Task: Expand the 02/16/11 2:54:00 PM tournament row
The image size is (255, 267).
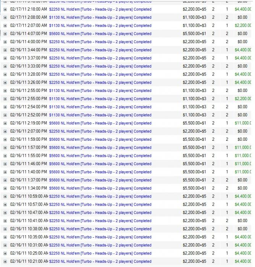Action: click(5, 107)
